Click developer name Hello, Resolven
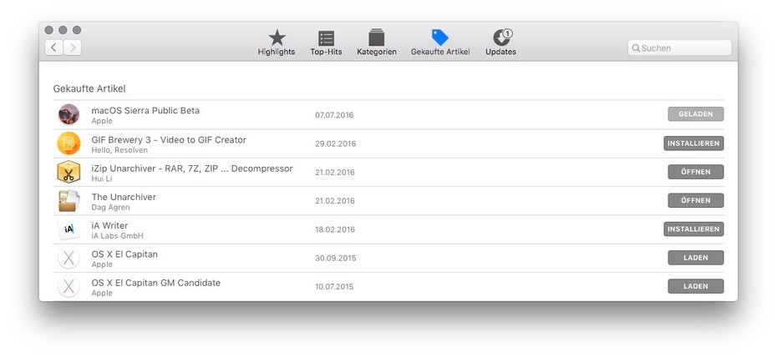777x357 pixels. click(119, 150)
